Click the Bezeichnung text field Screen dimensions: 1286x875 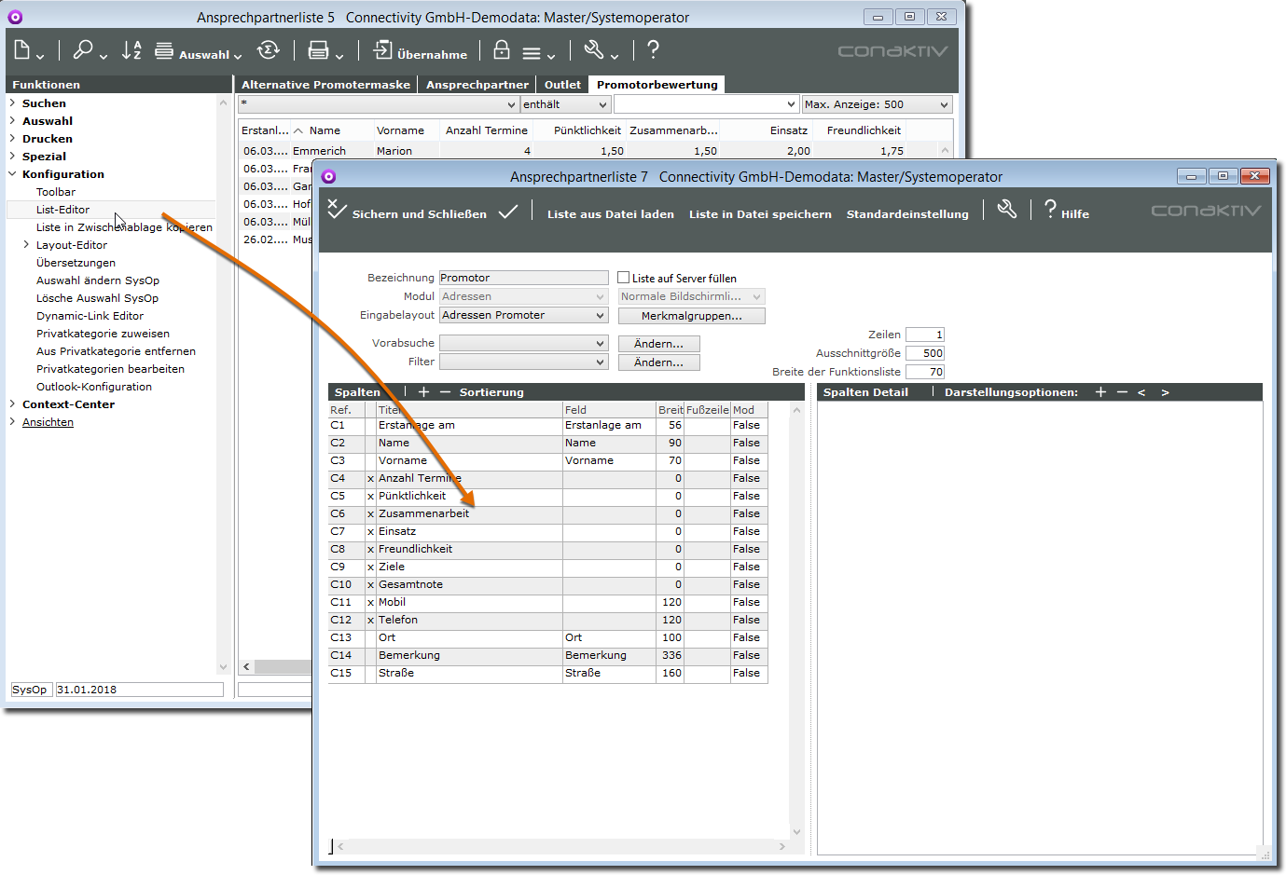point(523,278)
